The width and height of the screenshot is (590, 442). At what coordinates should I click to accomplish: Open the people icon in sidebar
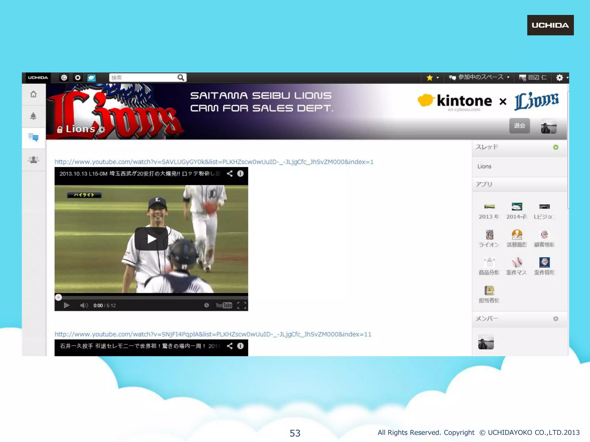point(33,160)
